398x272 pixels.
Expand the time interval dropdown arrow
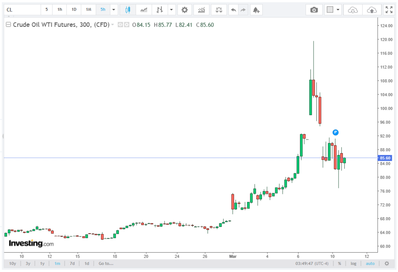(113, 9)
